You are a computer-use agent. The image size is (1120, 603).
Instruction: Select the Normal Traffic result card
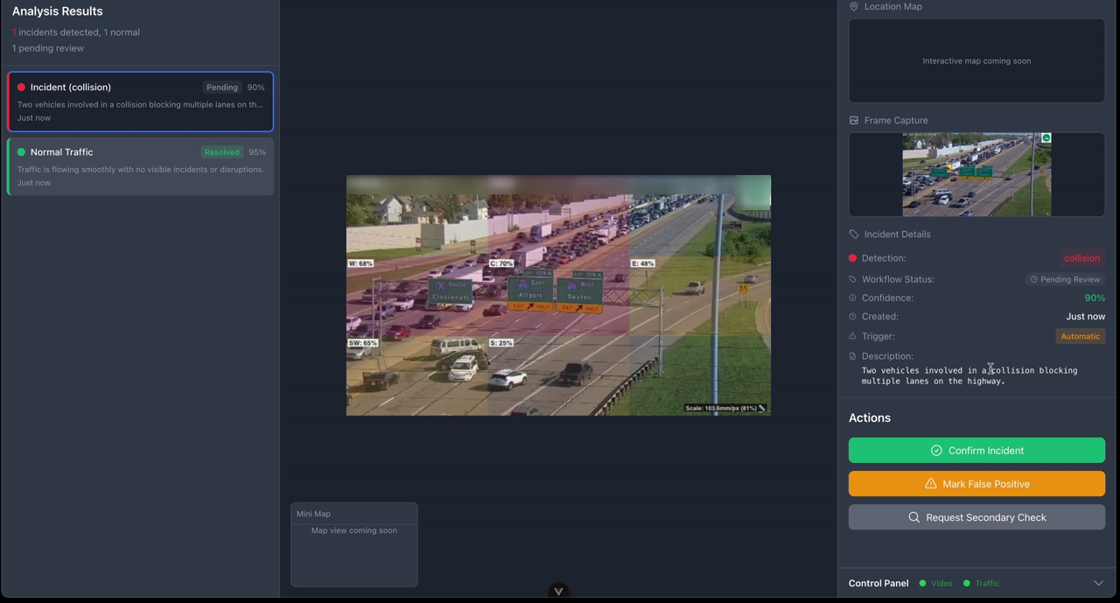[x=140, y=166]
